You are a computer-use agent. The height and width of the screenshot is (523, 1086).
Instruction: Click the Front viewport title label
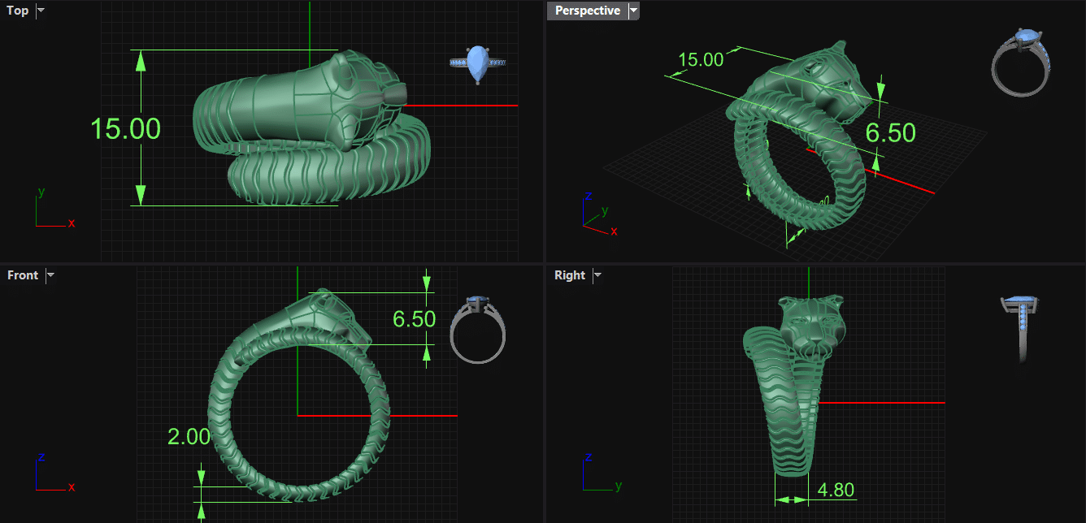pos(23,275)
